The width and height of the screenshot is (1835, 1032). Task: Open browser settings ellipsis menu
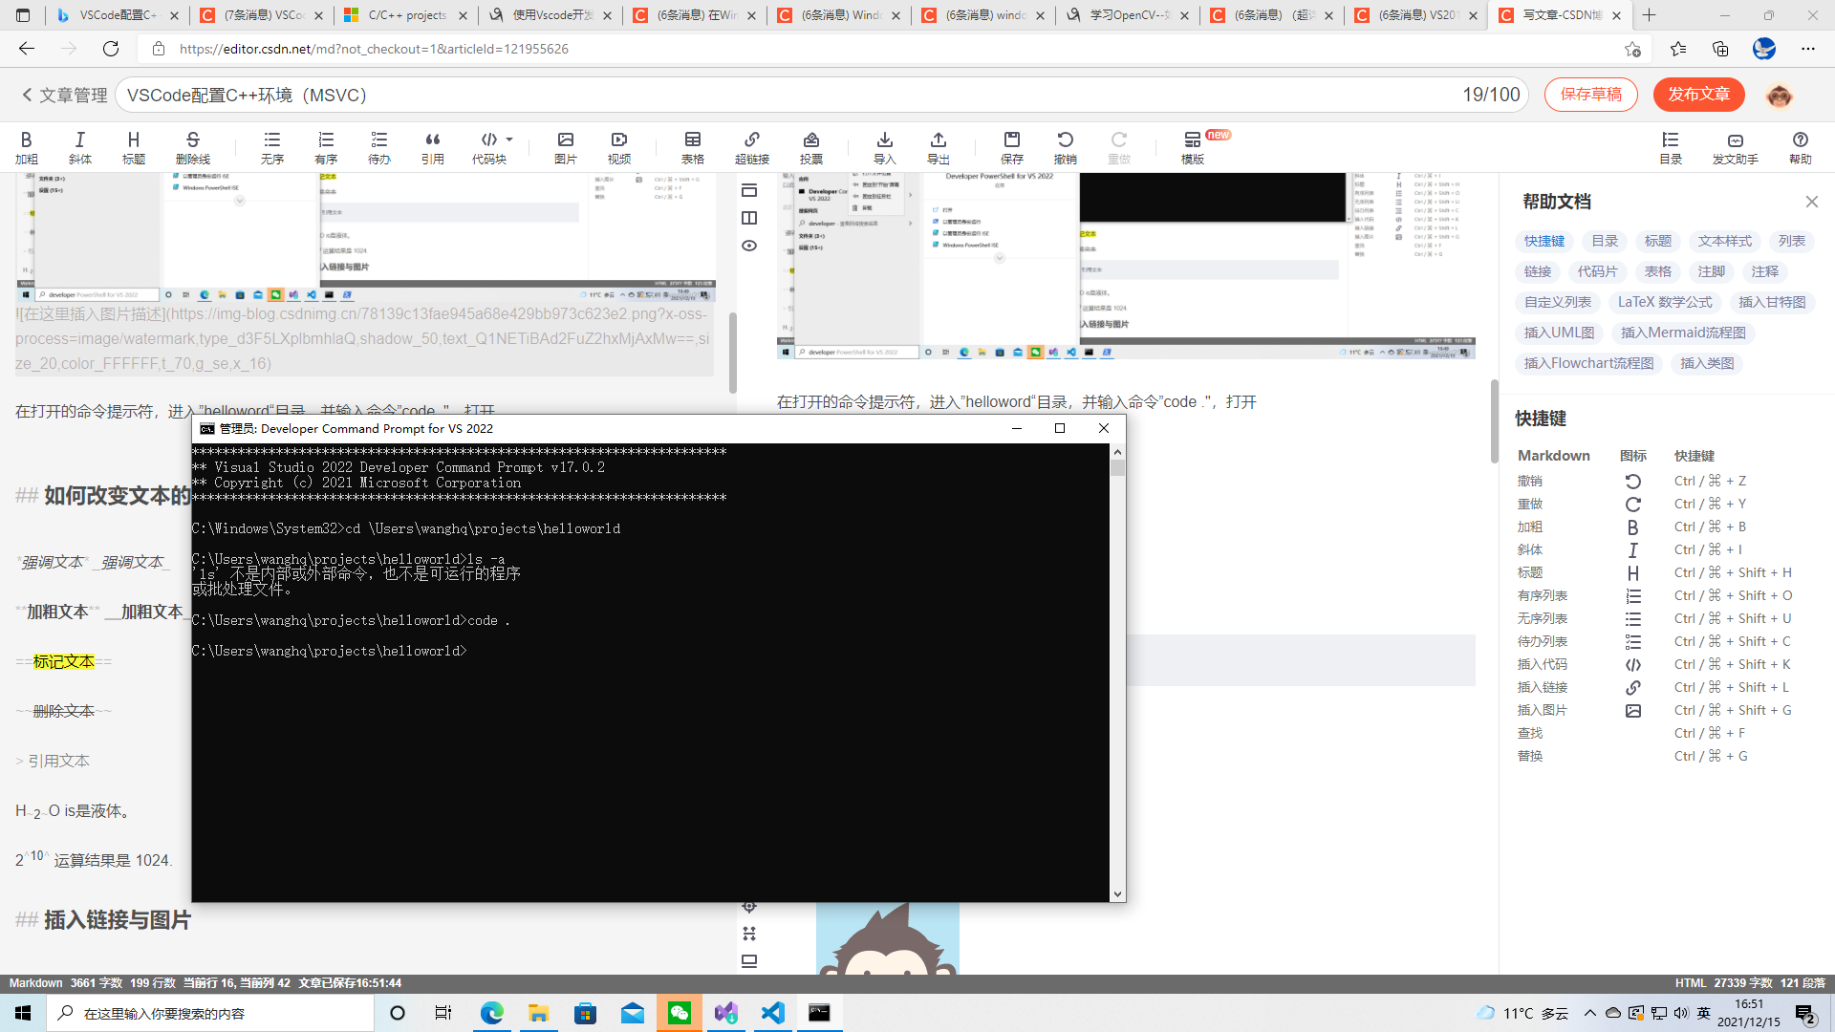pyautogui.click(x=1808, y=49)
